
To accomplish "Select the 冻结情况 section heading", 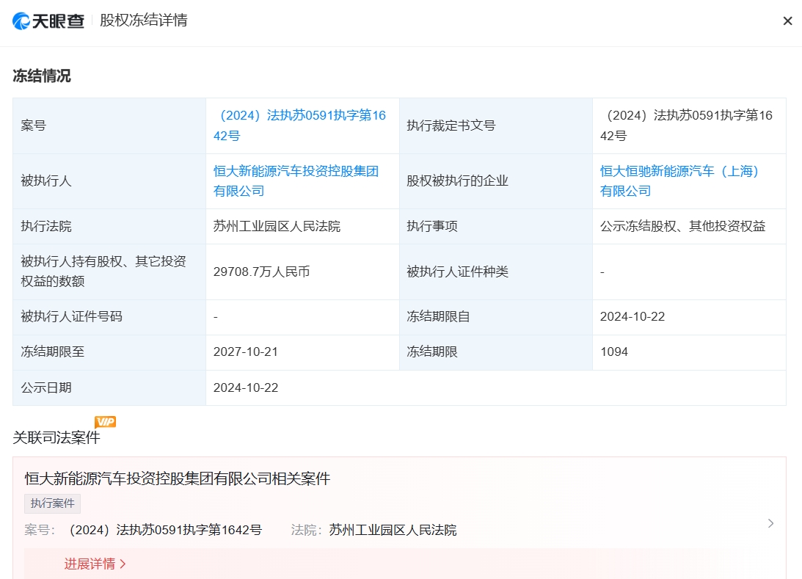I will [42, 76].
